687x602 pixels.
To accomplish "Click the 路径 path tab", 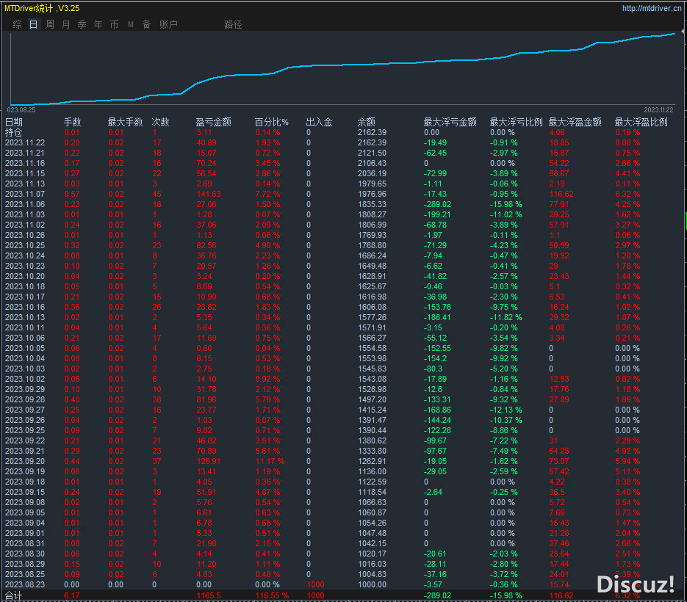I will (x=233, y=24).
